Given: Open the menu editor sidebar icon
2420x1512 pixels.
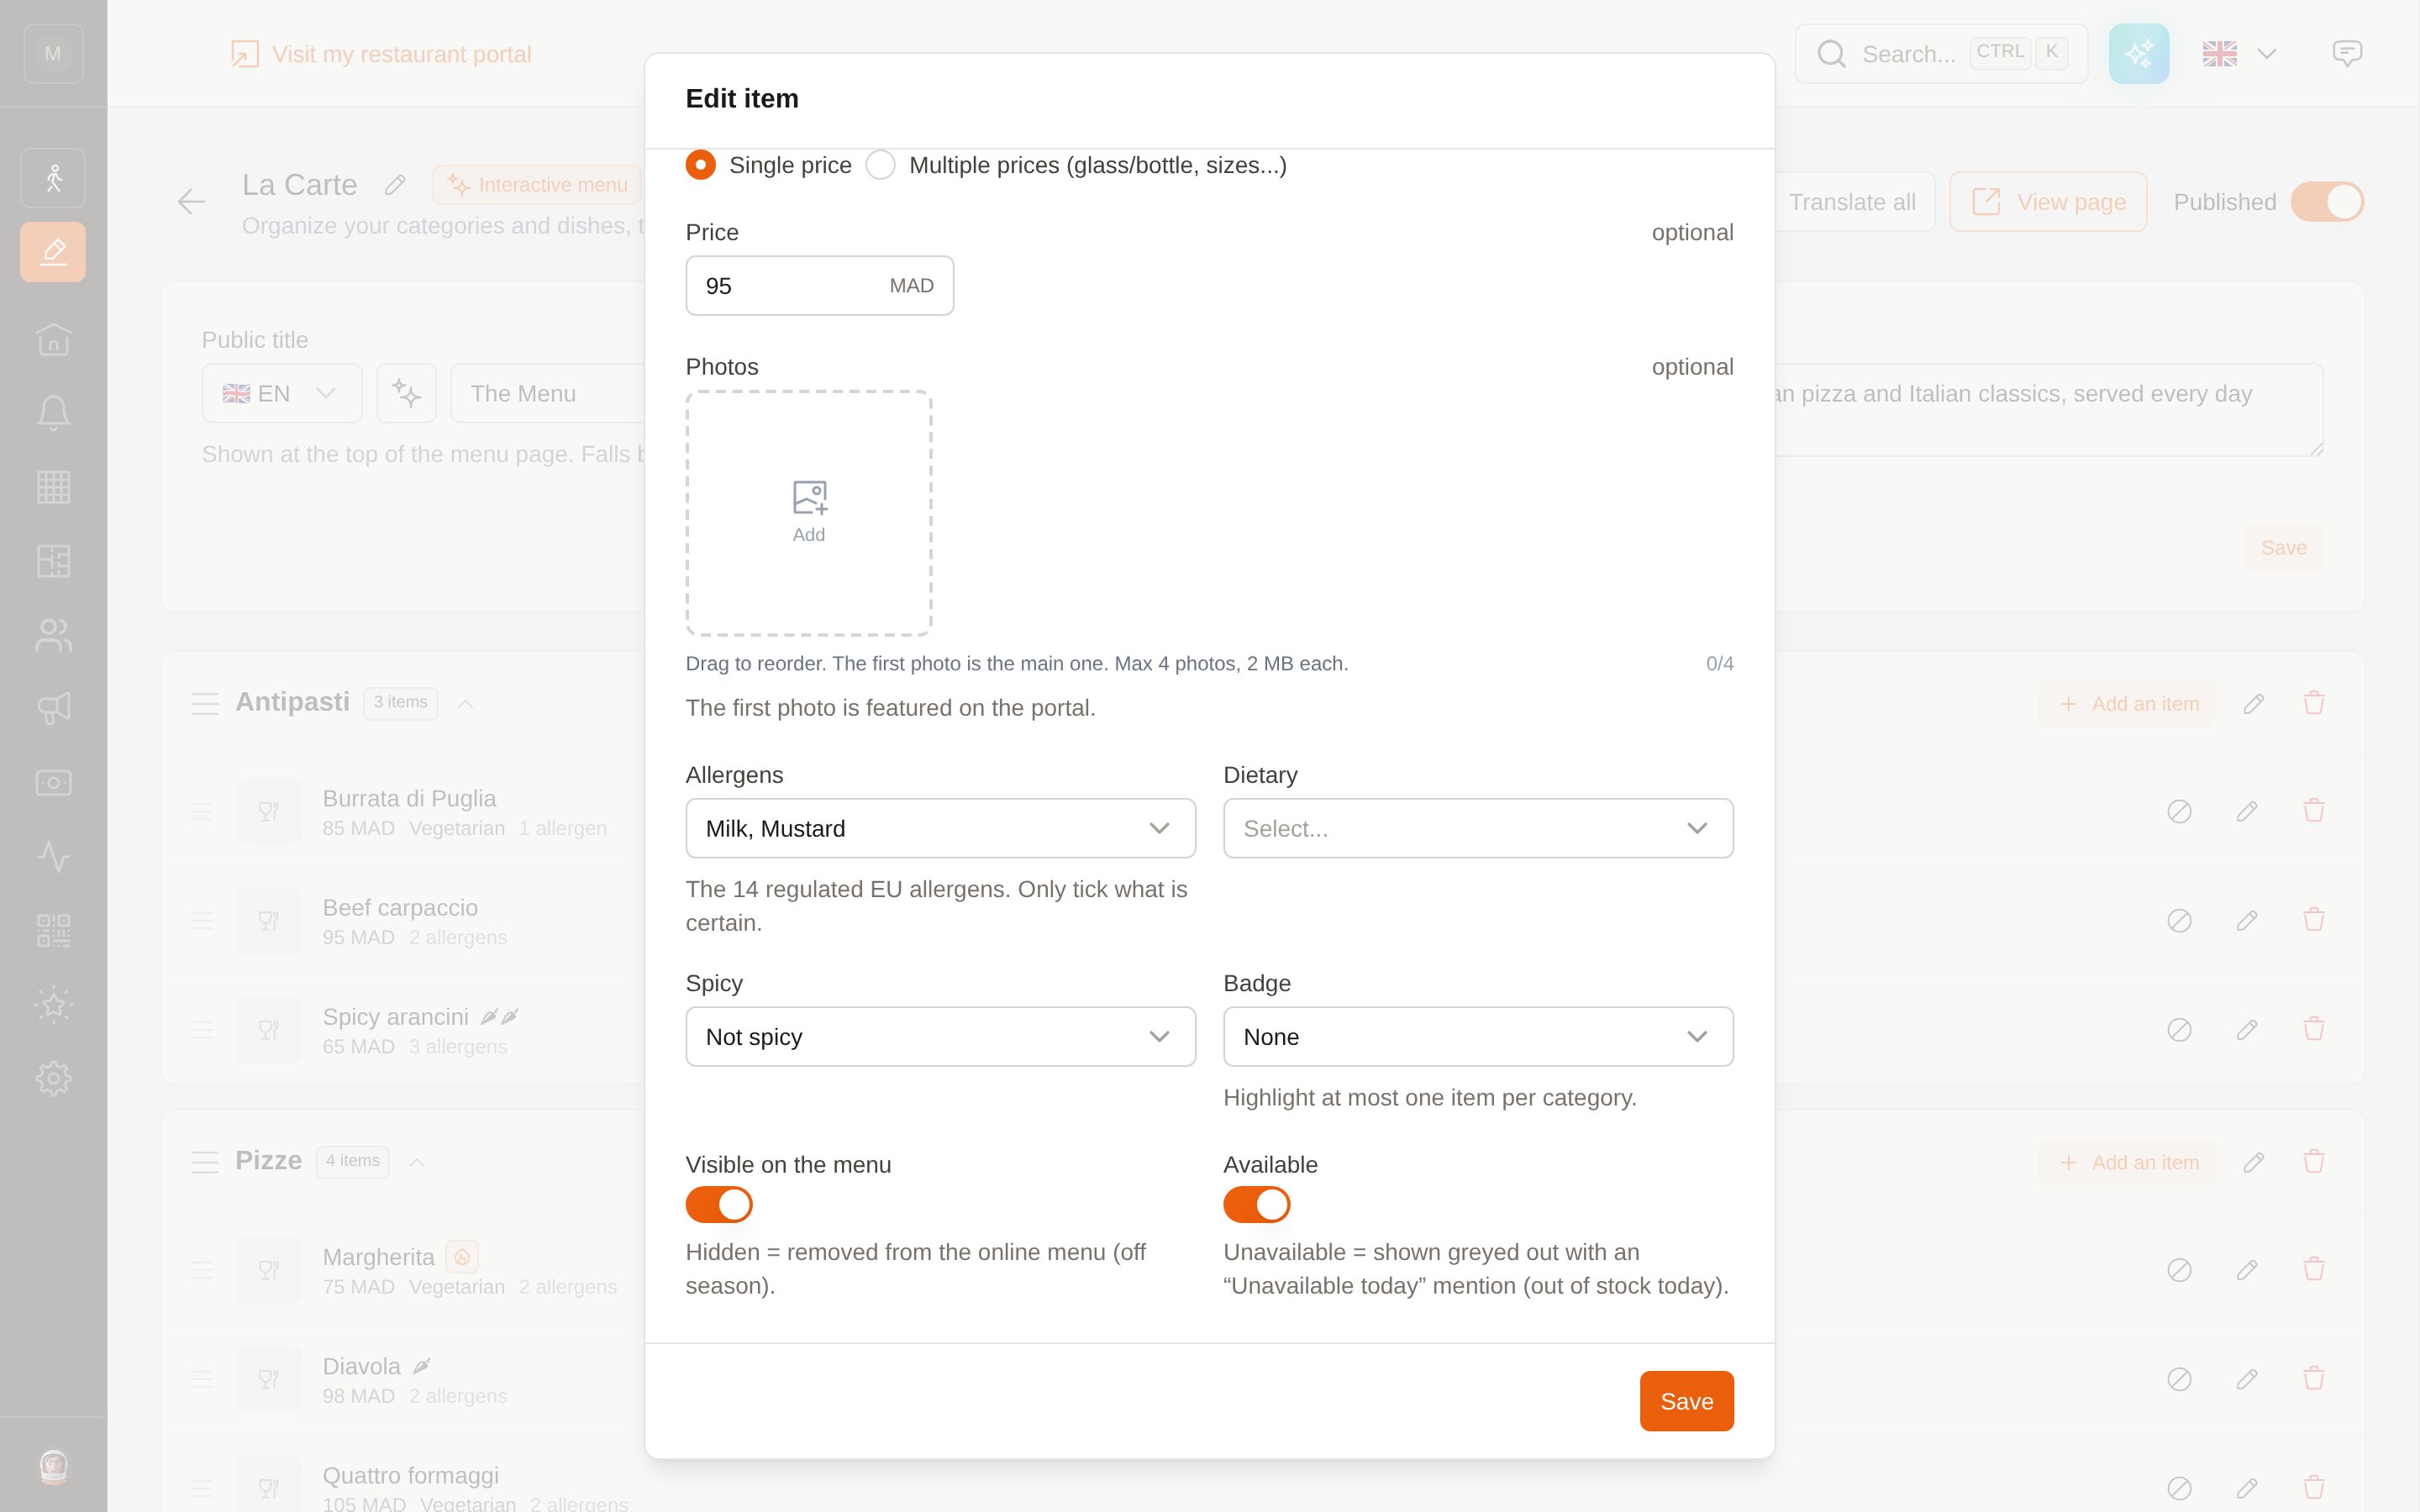Looking at the screenshot, I should click(x=53, y=252).
